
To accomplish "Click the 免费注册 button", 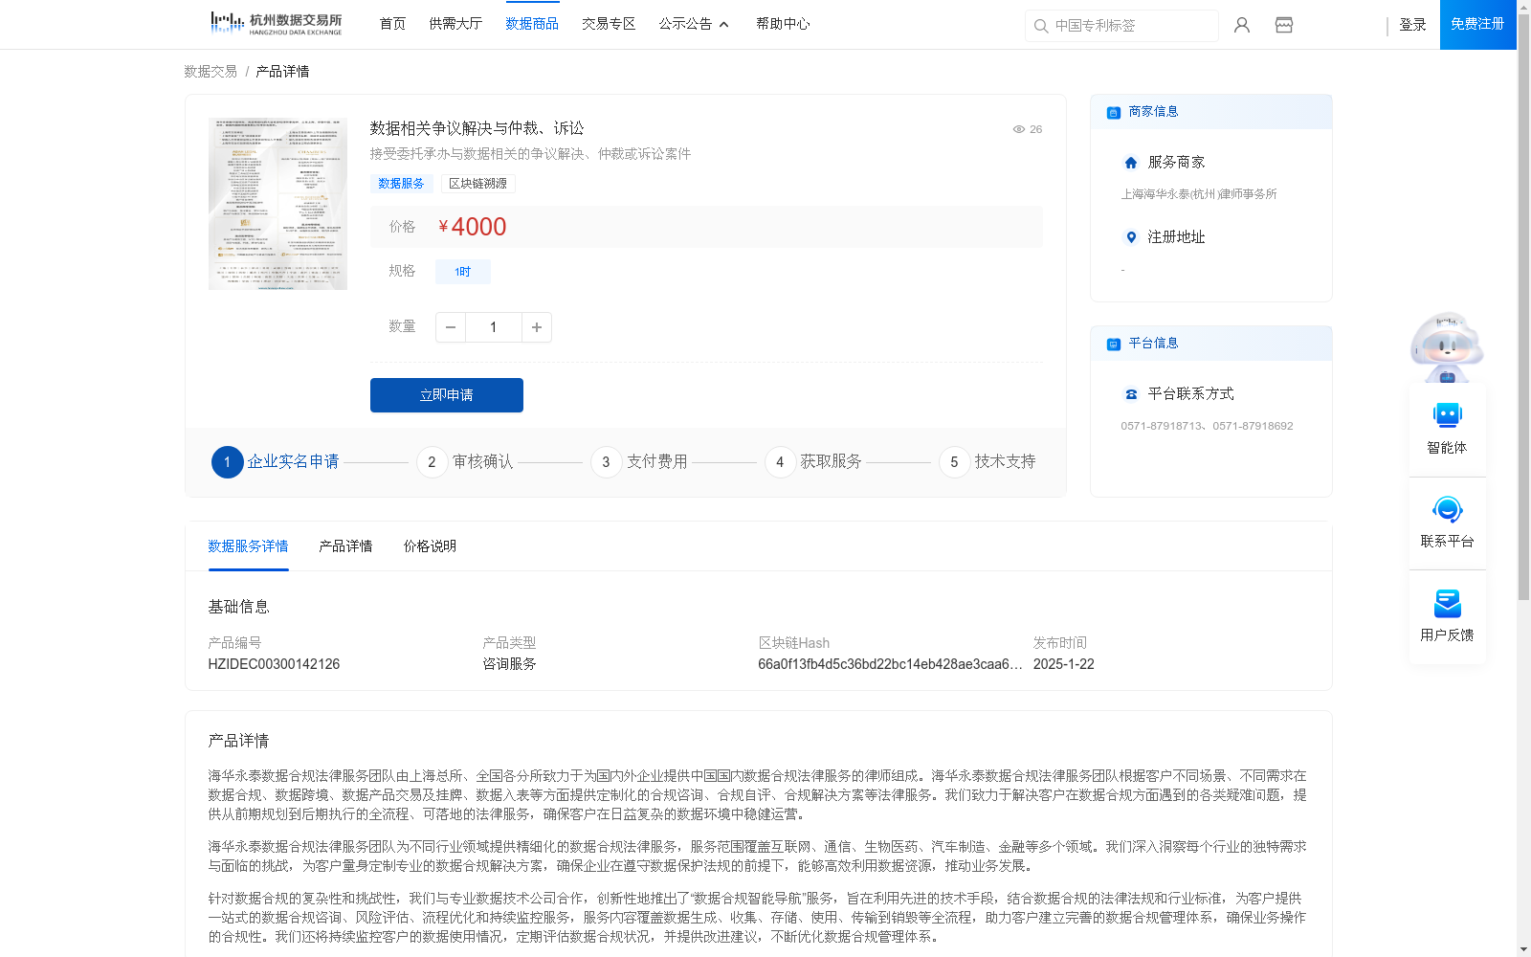I will [1477, 24].
